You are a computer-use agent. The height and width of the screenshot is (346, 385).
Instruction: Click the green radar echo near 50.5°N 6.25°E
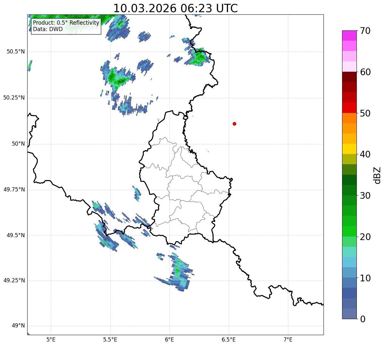[x=199, y=58]
